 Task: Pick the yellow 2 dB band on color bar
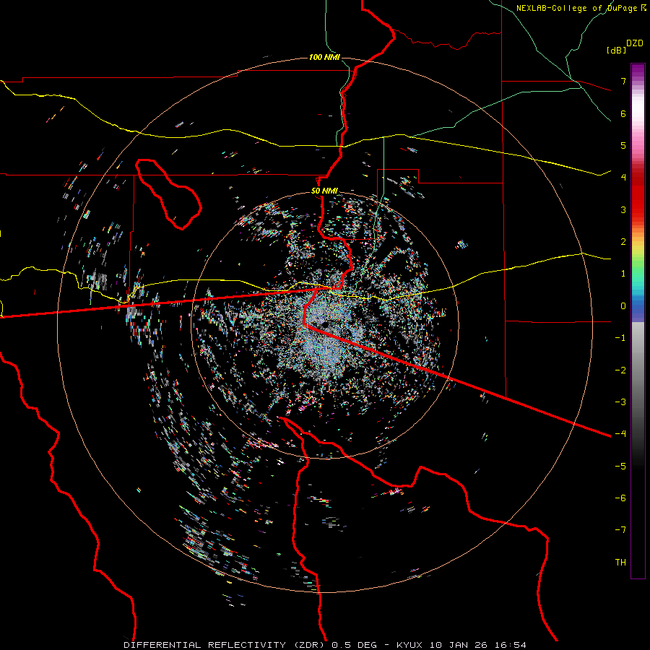pos(638,245)
